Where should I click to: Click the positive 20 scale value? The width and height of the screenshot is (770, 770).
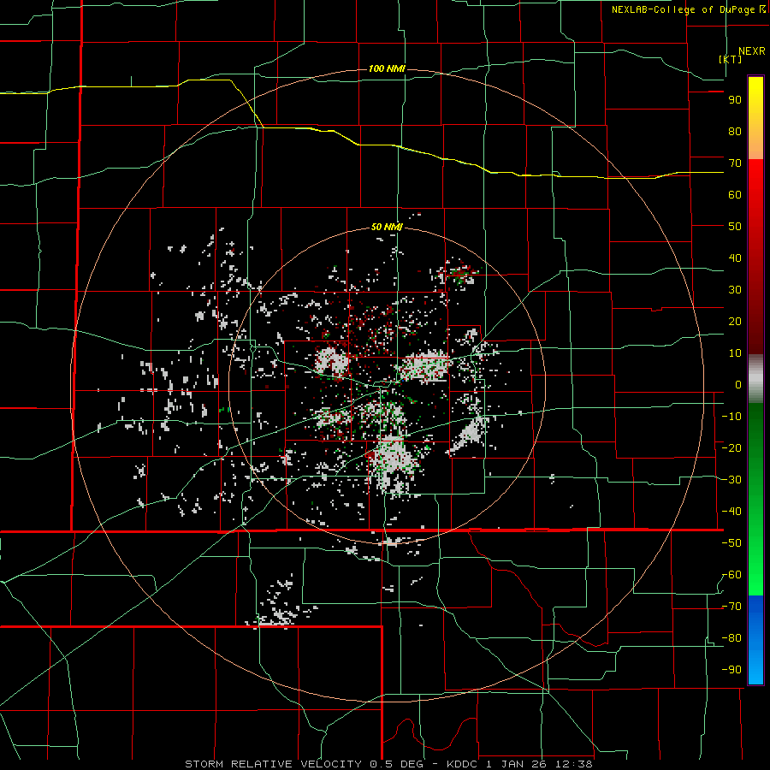[735, 321]
